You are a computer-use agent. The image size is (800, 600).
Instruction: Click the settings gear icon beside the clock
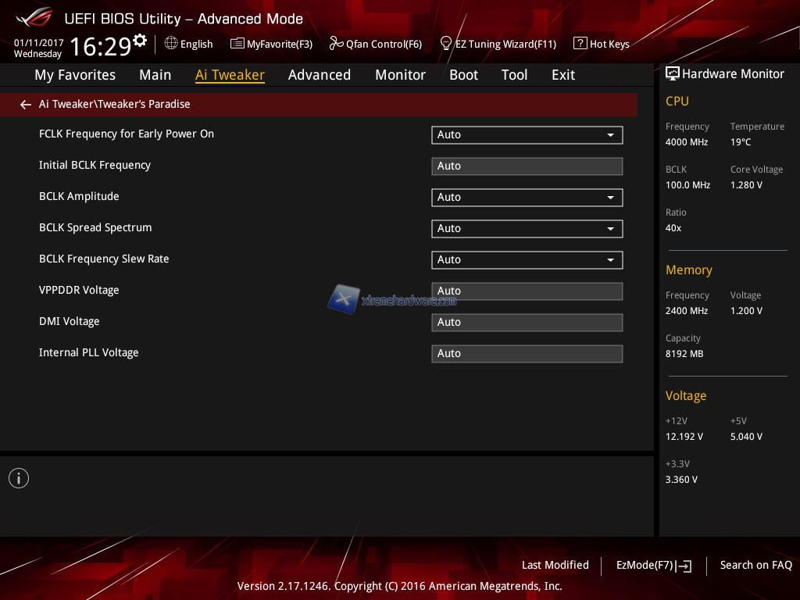coord(140,41)
